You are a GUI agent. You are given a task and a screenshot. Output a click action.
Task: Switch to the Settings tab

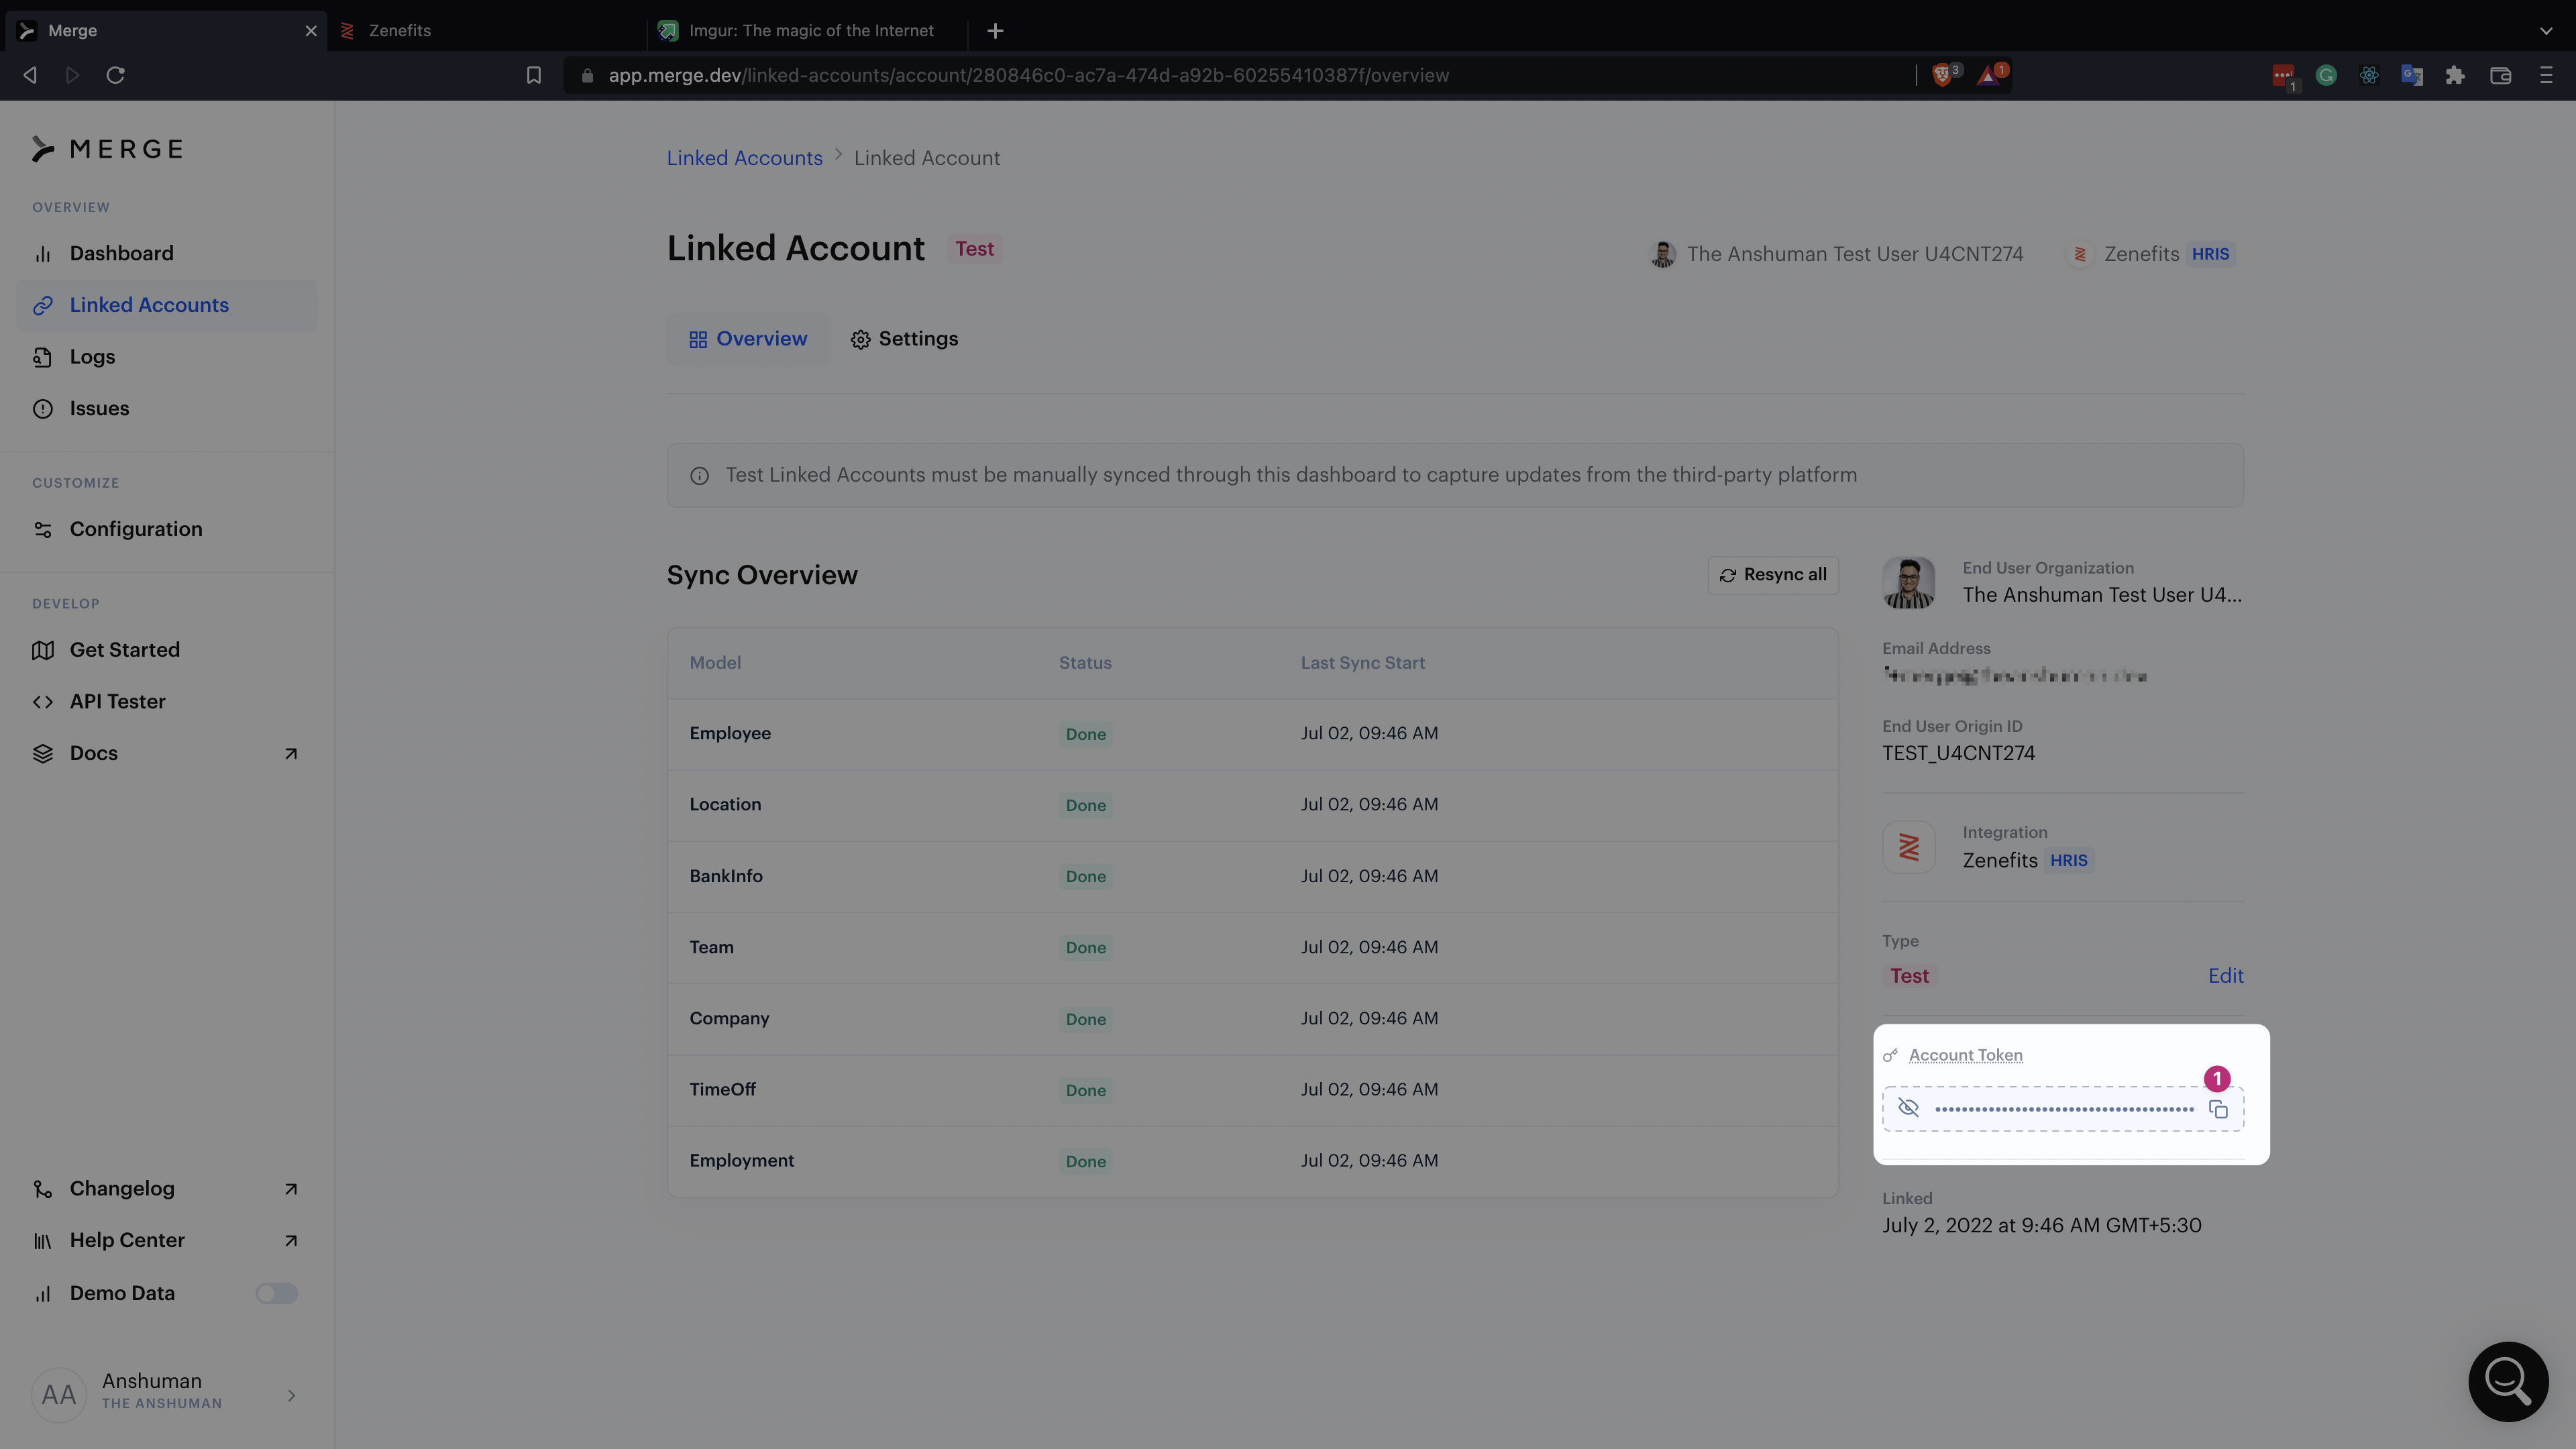coord(904,339)
